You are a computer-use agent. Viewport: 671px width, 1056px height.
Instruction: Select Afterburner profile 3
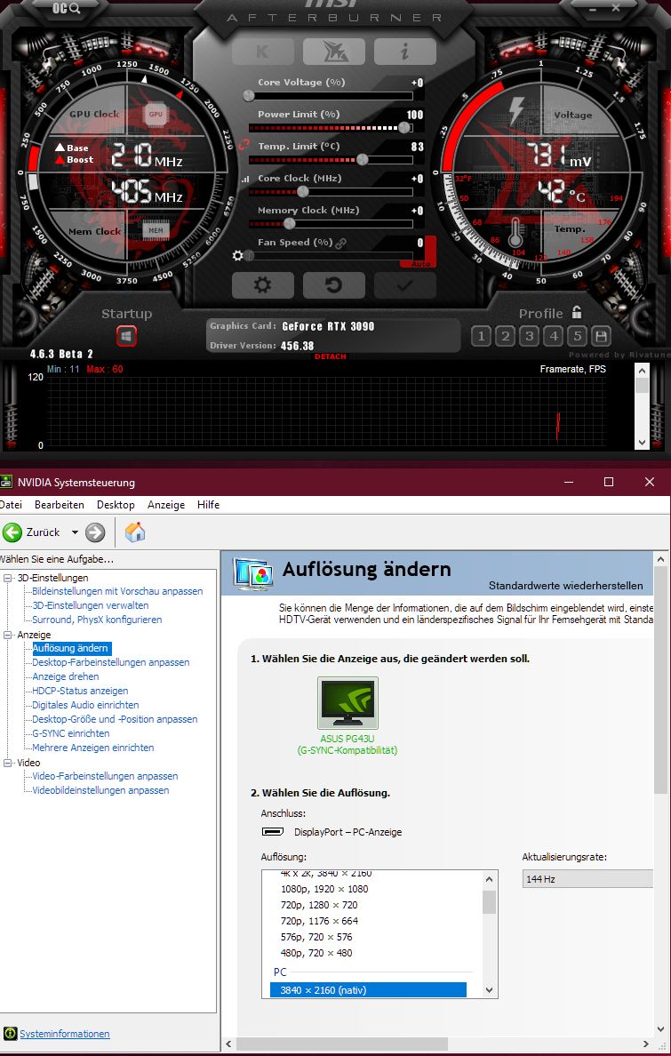(x=530, y=335)
